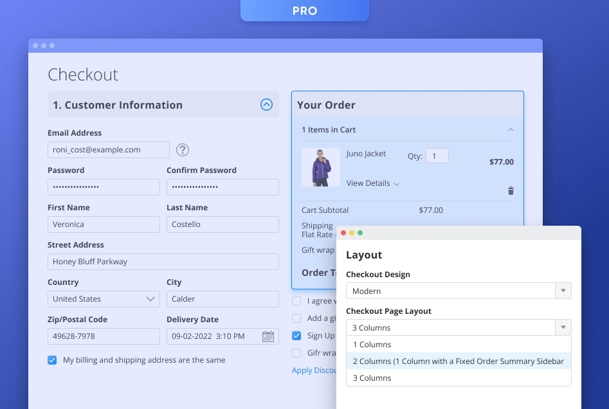Uncheck the Sign Up checkbox
Viewport: 609px width, 409px height.
pos(296,335)
